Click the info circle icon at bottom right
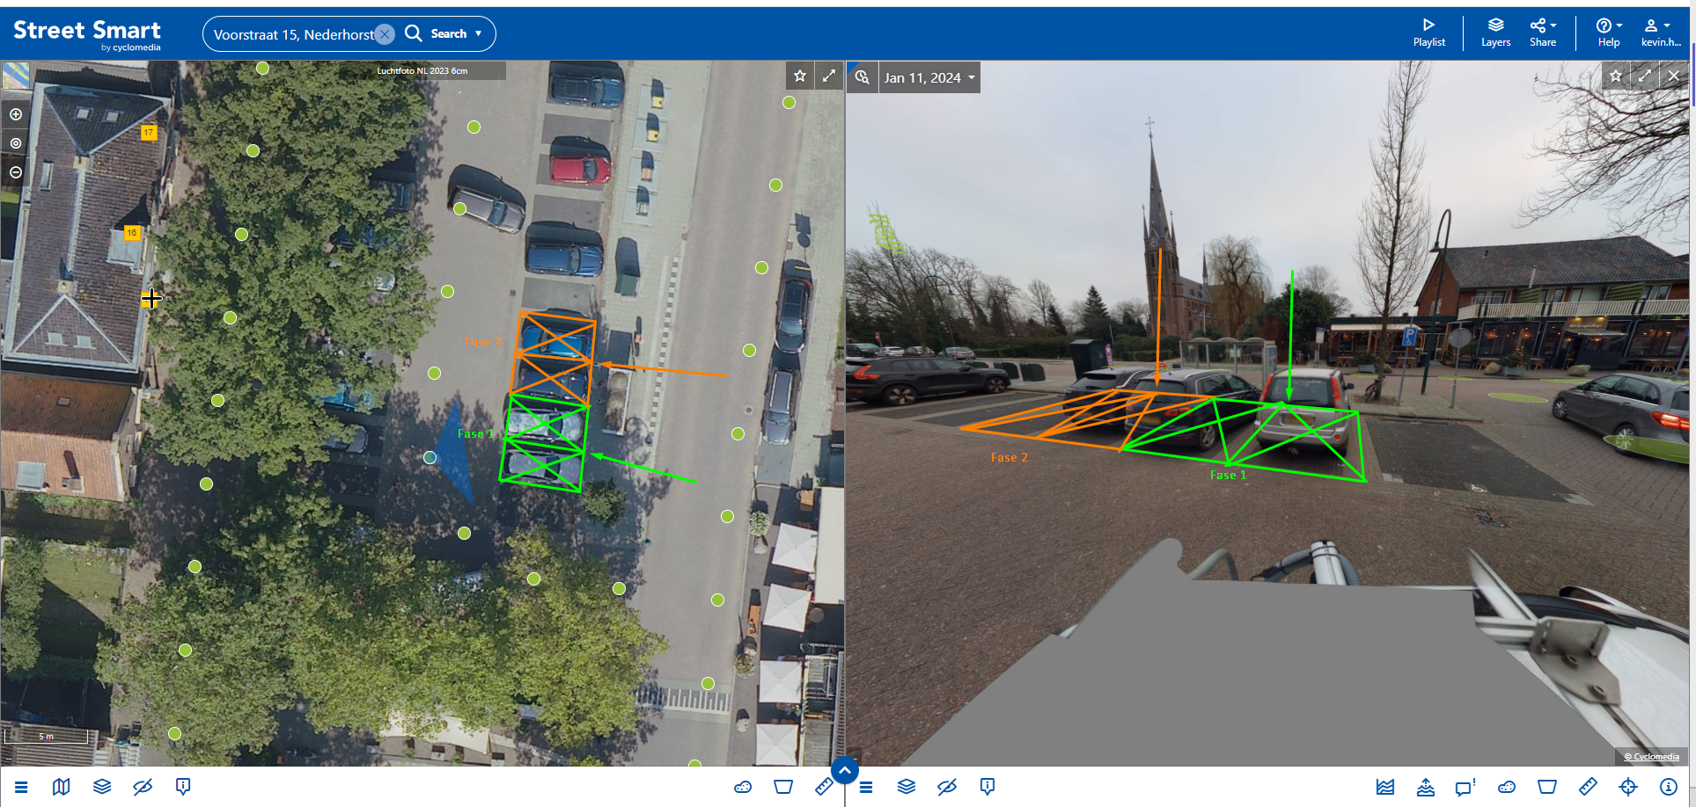The width and height of the screenshot is (1696, 807). [1668, 787]
